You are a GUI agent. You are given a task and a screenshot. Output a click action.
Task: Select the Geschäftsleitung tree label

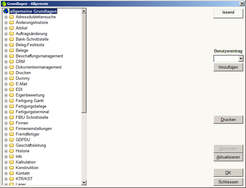(x=31, y=145)
